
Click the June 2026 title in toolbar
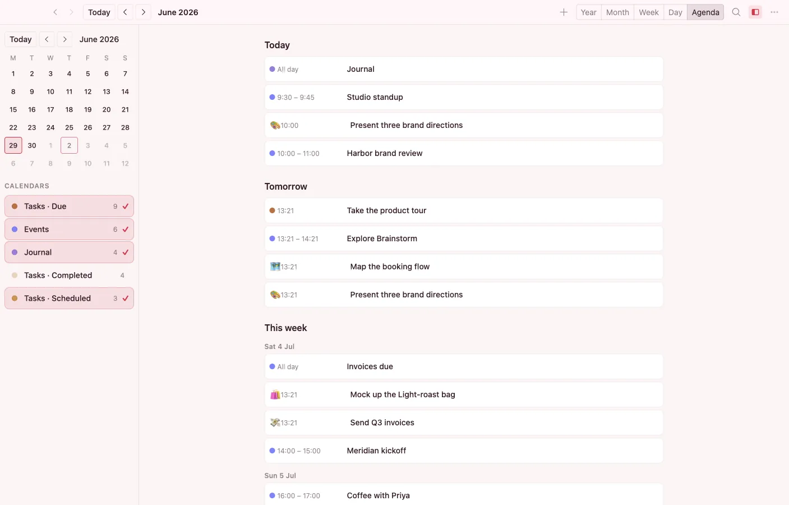178,12
